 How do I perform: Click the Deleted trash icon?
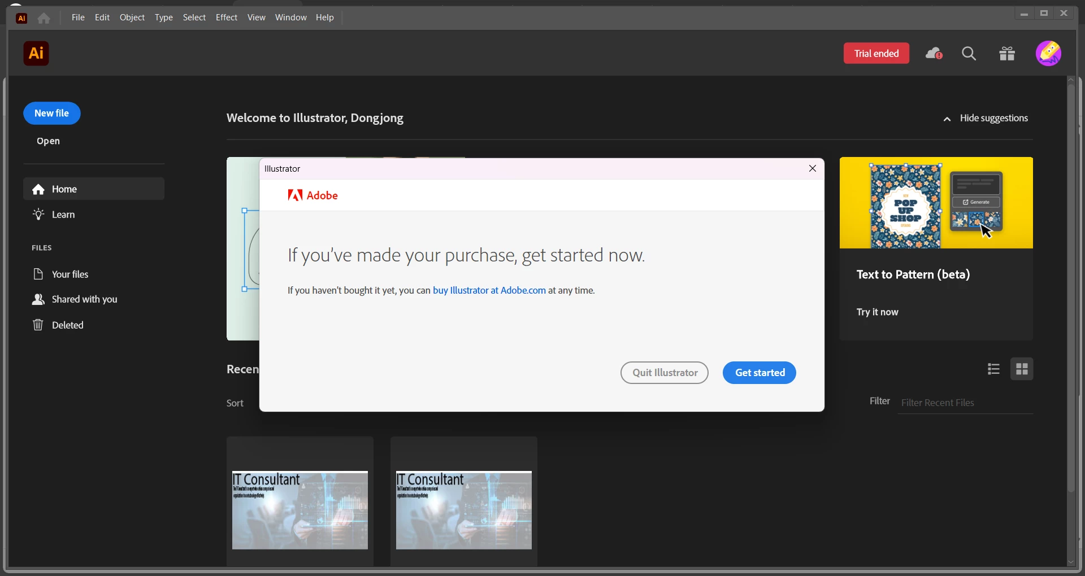coord(38,325)
